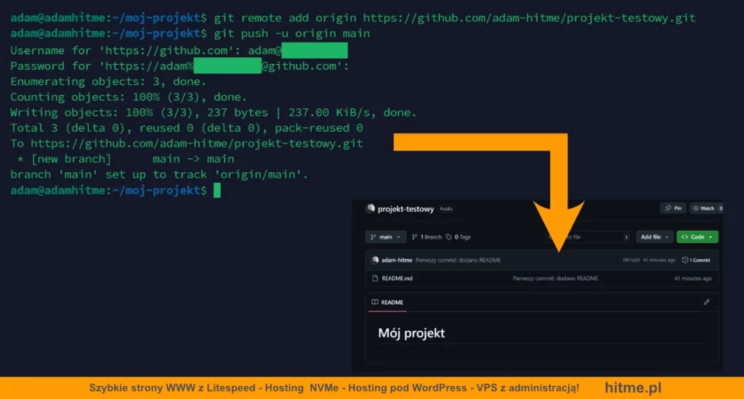744x399 pixels.
Task: Click the Watch button
Action: click(x=706, y=208)
